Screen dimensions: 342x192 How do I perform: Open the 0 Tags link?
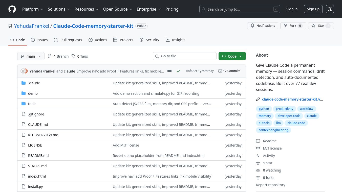[x=80, y=56]
